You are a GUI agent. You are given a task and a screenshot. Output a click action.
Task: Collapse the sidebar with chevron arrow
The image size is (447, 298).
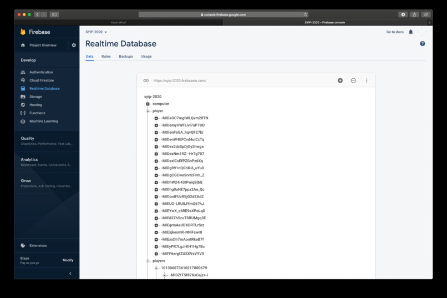(x=70, y=274)
